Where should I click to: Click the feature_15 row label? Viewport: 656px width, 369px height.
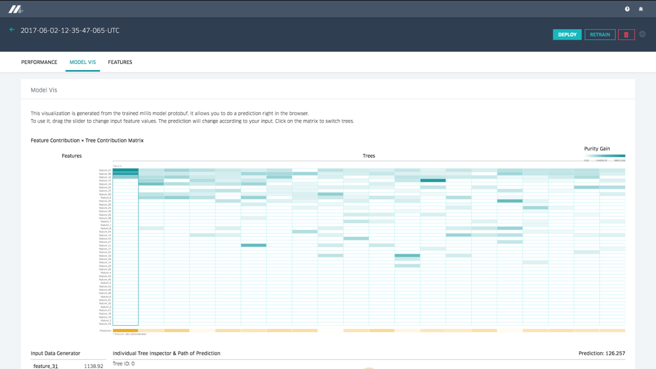pyautogui.click(x=105, y=181)
